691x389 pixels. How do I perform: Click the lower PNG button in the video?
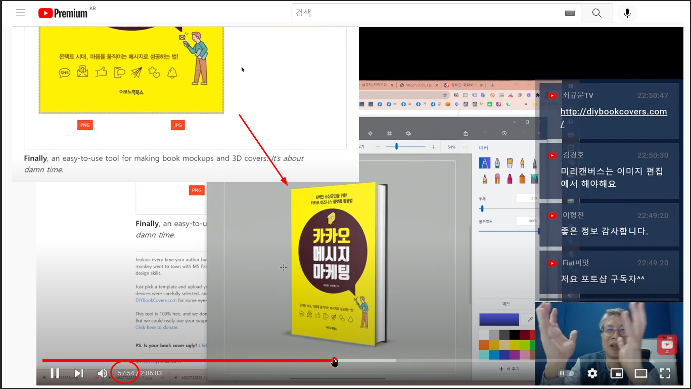(x=197, y=190)
